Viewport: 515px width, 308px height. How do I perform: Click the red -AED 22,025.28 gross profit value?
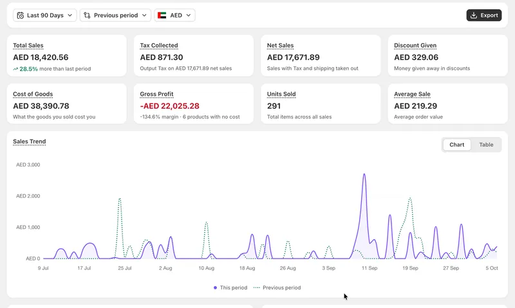(169, 106)
